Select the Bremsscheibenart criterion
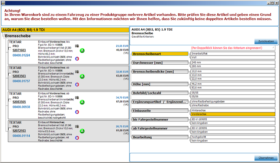This screenshot has height=163, width=280. tap(160, 54)
